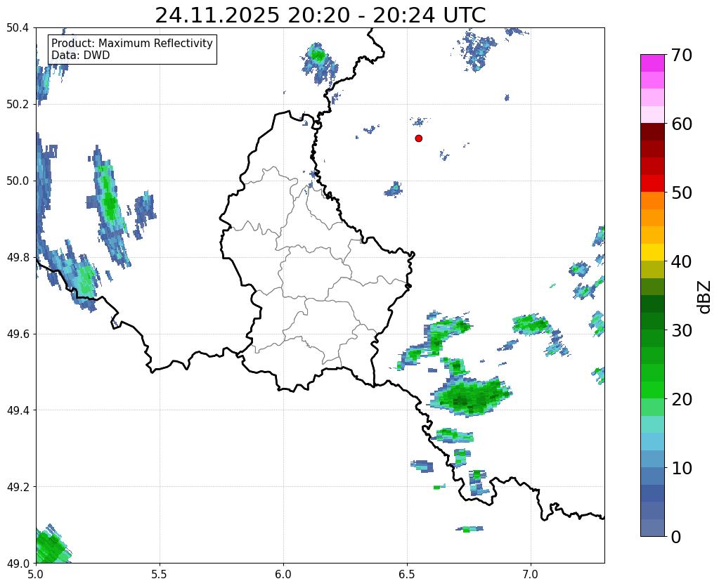Click the red location marker dot
The image size is (719, 586).
[418, 138]
